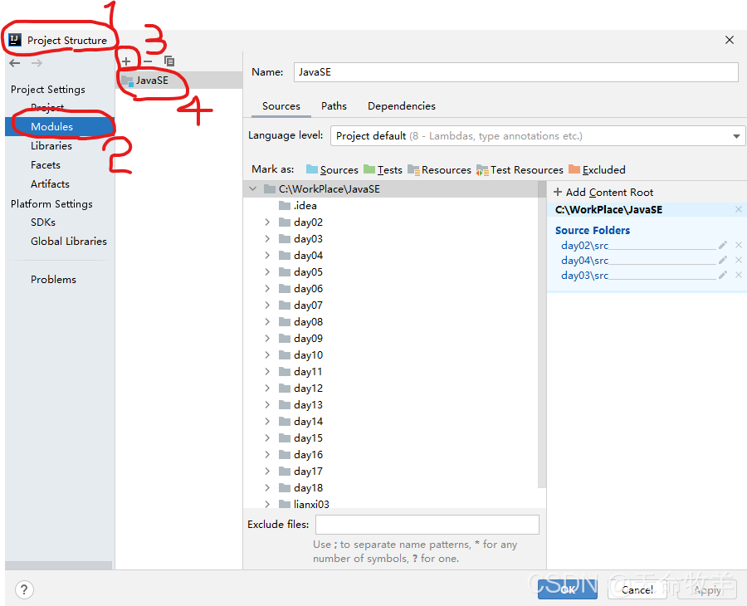This screenshot has height=606, width=747.
Task: Edit properties of day04\src source folder
Action: (x=723, y=260)
